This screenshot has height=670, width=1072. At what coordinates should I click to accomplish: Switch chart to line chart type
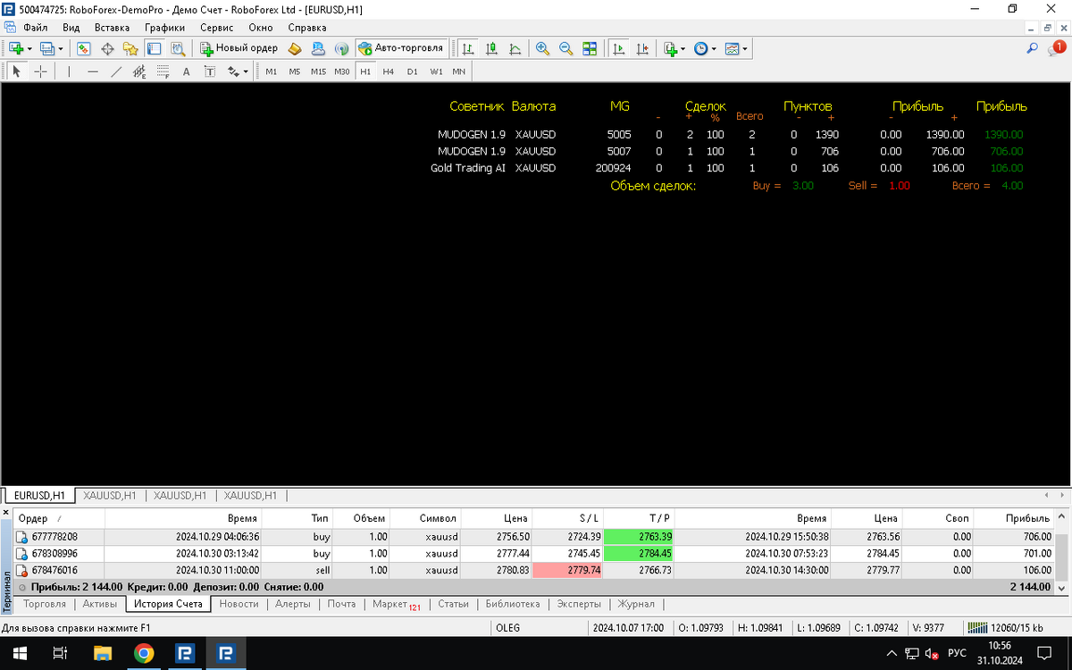coord(515,48)
